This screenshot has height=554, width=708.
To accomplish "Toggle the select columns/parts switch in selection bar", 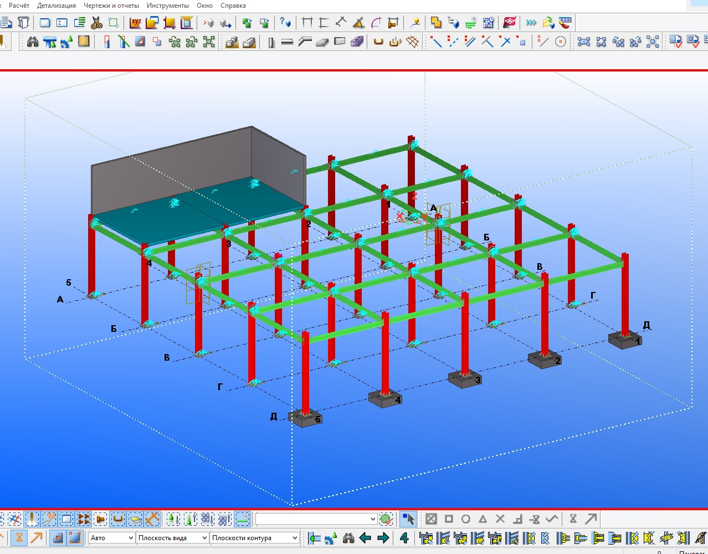I will click(32, 519).
